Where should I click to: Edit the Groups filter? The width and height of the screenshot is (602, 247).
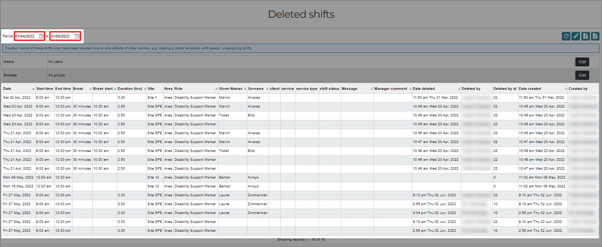[x=582, y=75]
